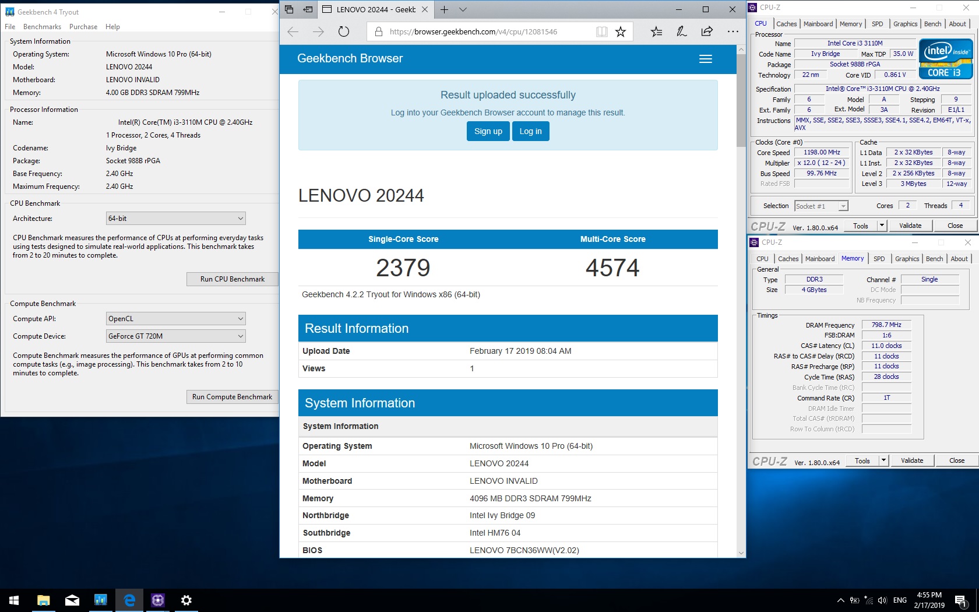The width and height of the screenshot is (979, 612).
Task: Open Benchmarks menu in Geekbench
Action: [x=42, y=27]
